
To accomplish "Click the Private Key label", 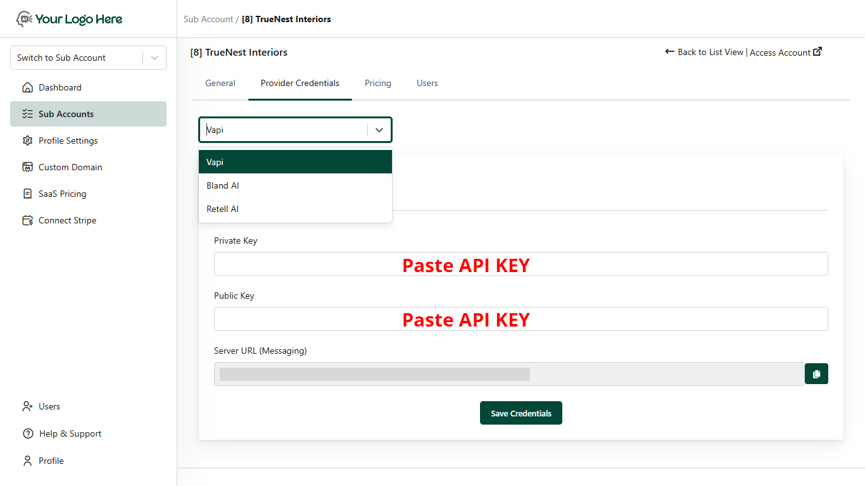I will (x=236, y=240).
